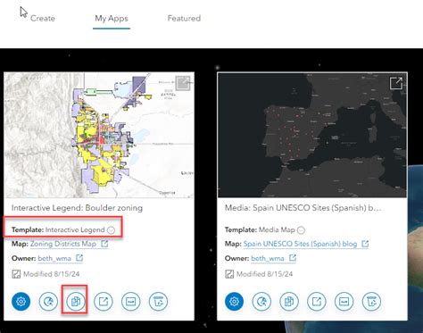
Task: Click the external-link icon beside Zoning Districts Map
Action: click(x=104, y=244)
